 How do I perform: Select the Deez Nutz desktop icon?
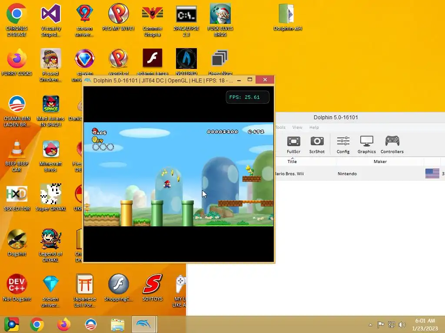[x=220, y=62]
